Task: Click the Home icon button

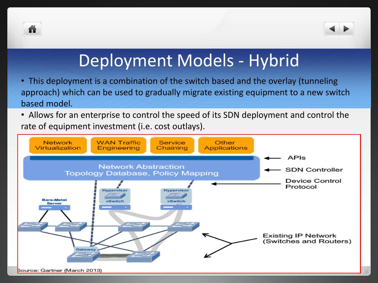Action: tap(32, 29)
